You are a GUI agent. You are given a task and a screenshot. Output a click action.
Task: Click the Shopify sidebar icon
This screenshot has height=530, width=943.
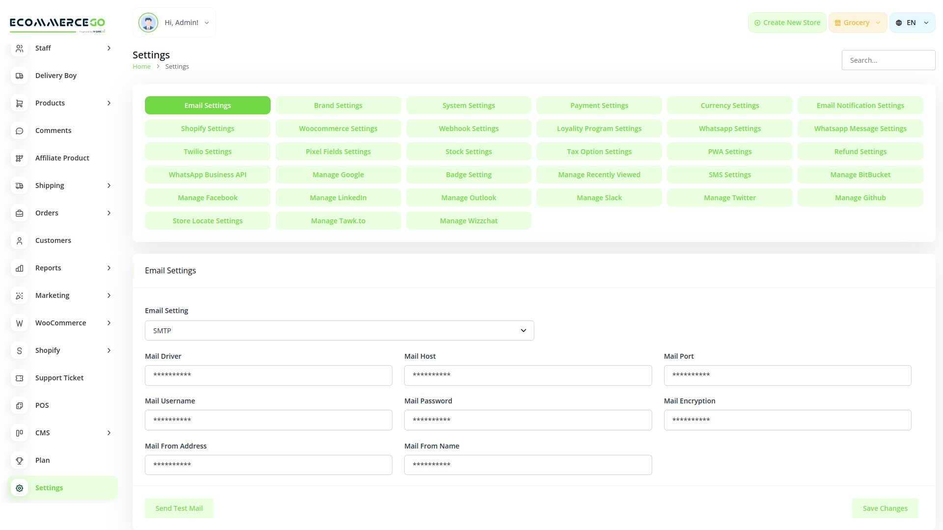(19, 350)
